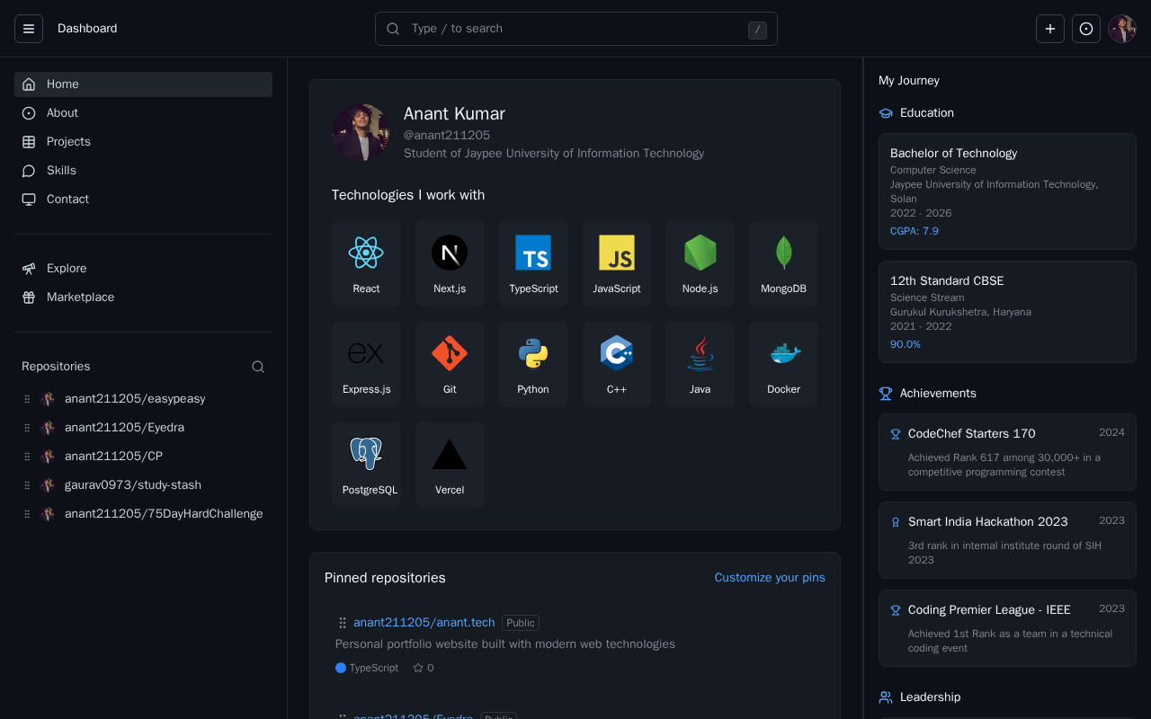Select the JavaScript technology icon
The width and height of the screenshot is (1151, 719).
[617, 253]
